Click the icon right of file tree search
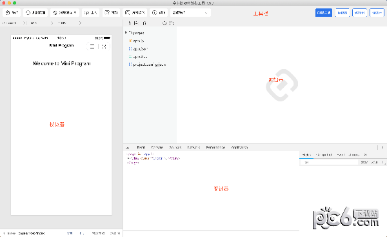The height and width of the screenshot is (237, 387). tap(172, 23)
